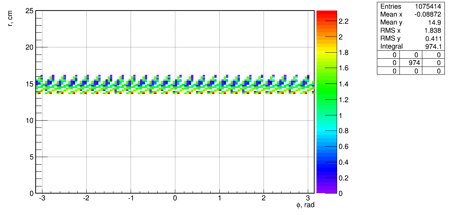Click the color scale label 1.8
The height and width of the screenshot is (215, 449).
(344, 53)
